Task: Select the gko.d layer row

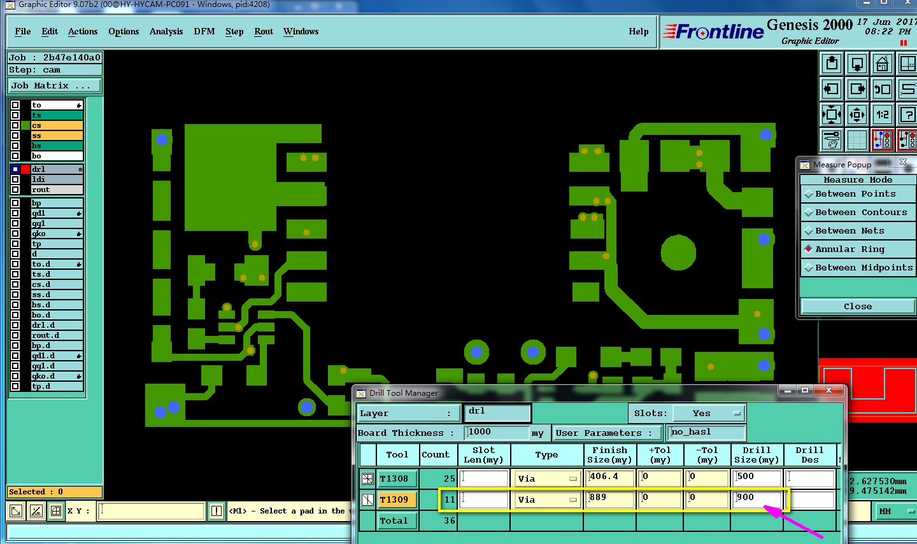Action: (57, 376)
